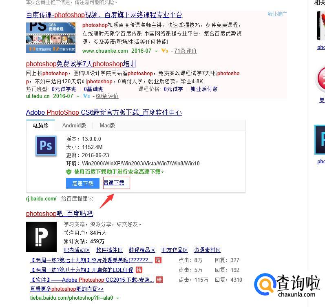Click the blue V2 credibility badge
Viewport: 325px width, 307px height.
coord(86,96)
